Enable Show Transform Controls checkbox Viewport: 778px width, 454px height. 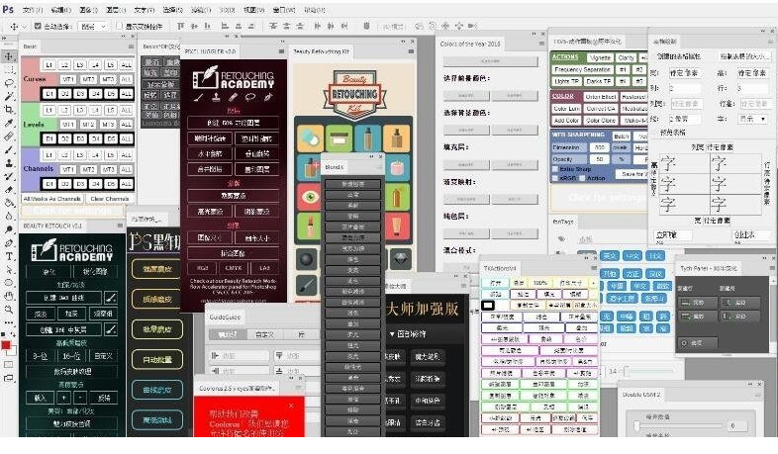pyautogui.click(x=119, y=26)
